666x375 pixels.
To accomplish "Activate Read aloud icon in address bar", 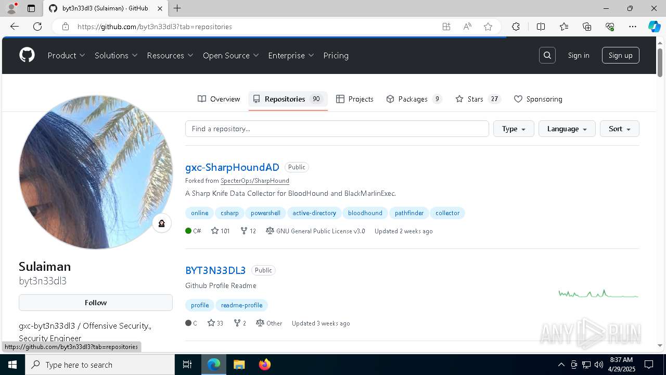I will coord(467,27).
